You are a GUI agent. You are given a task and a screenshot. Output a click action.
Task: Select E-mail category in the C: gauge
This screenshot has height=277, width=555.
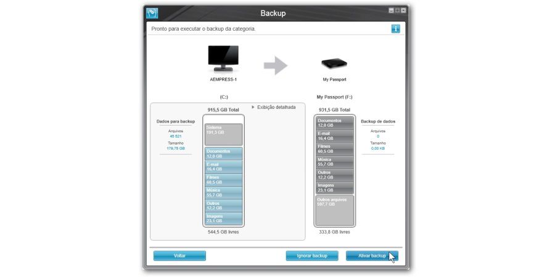[223, 167]
